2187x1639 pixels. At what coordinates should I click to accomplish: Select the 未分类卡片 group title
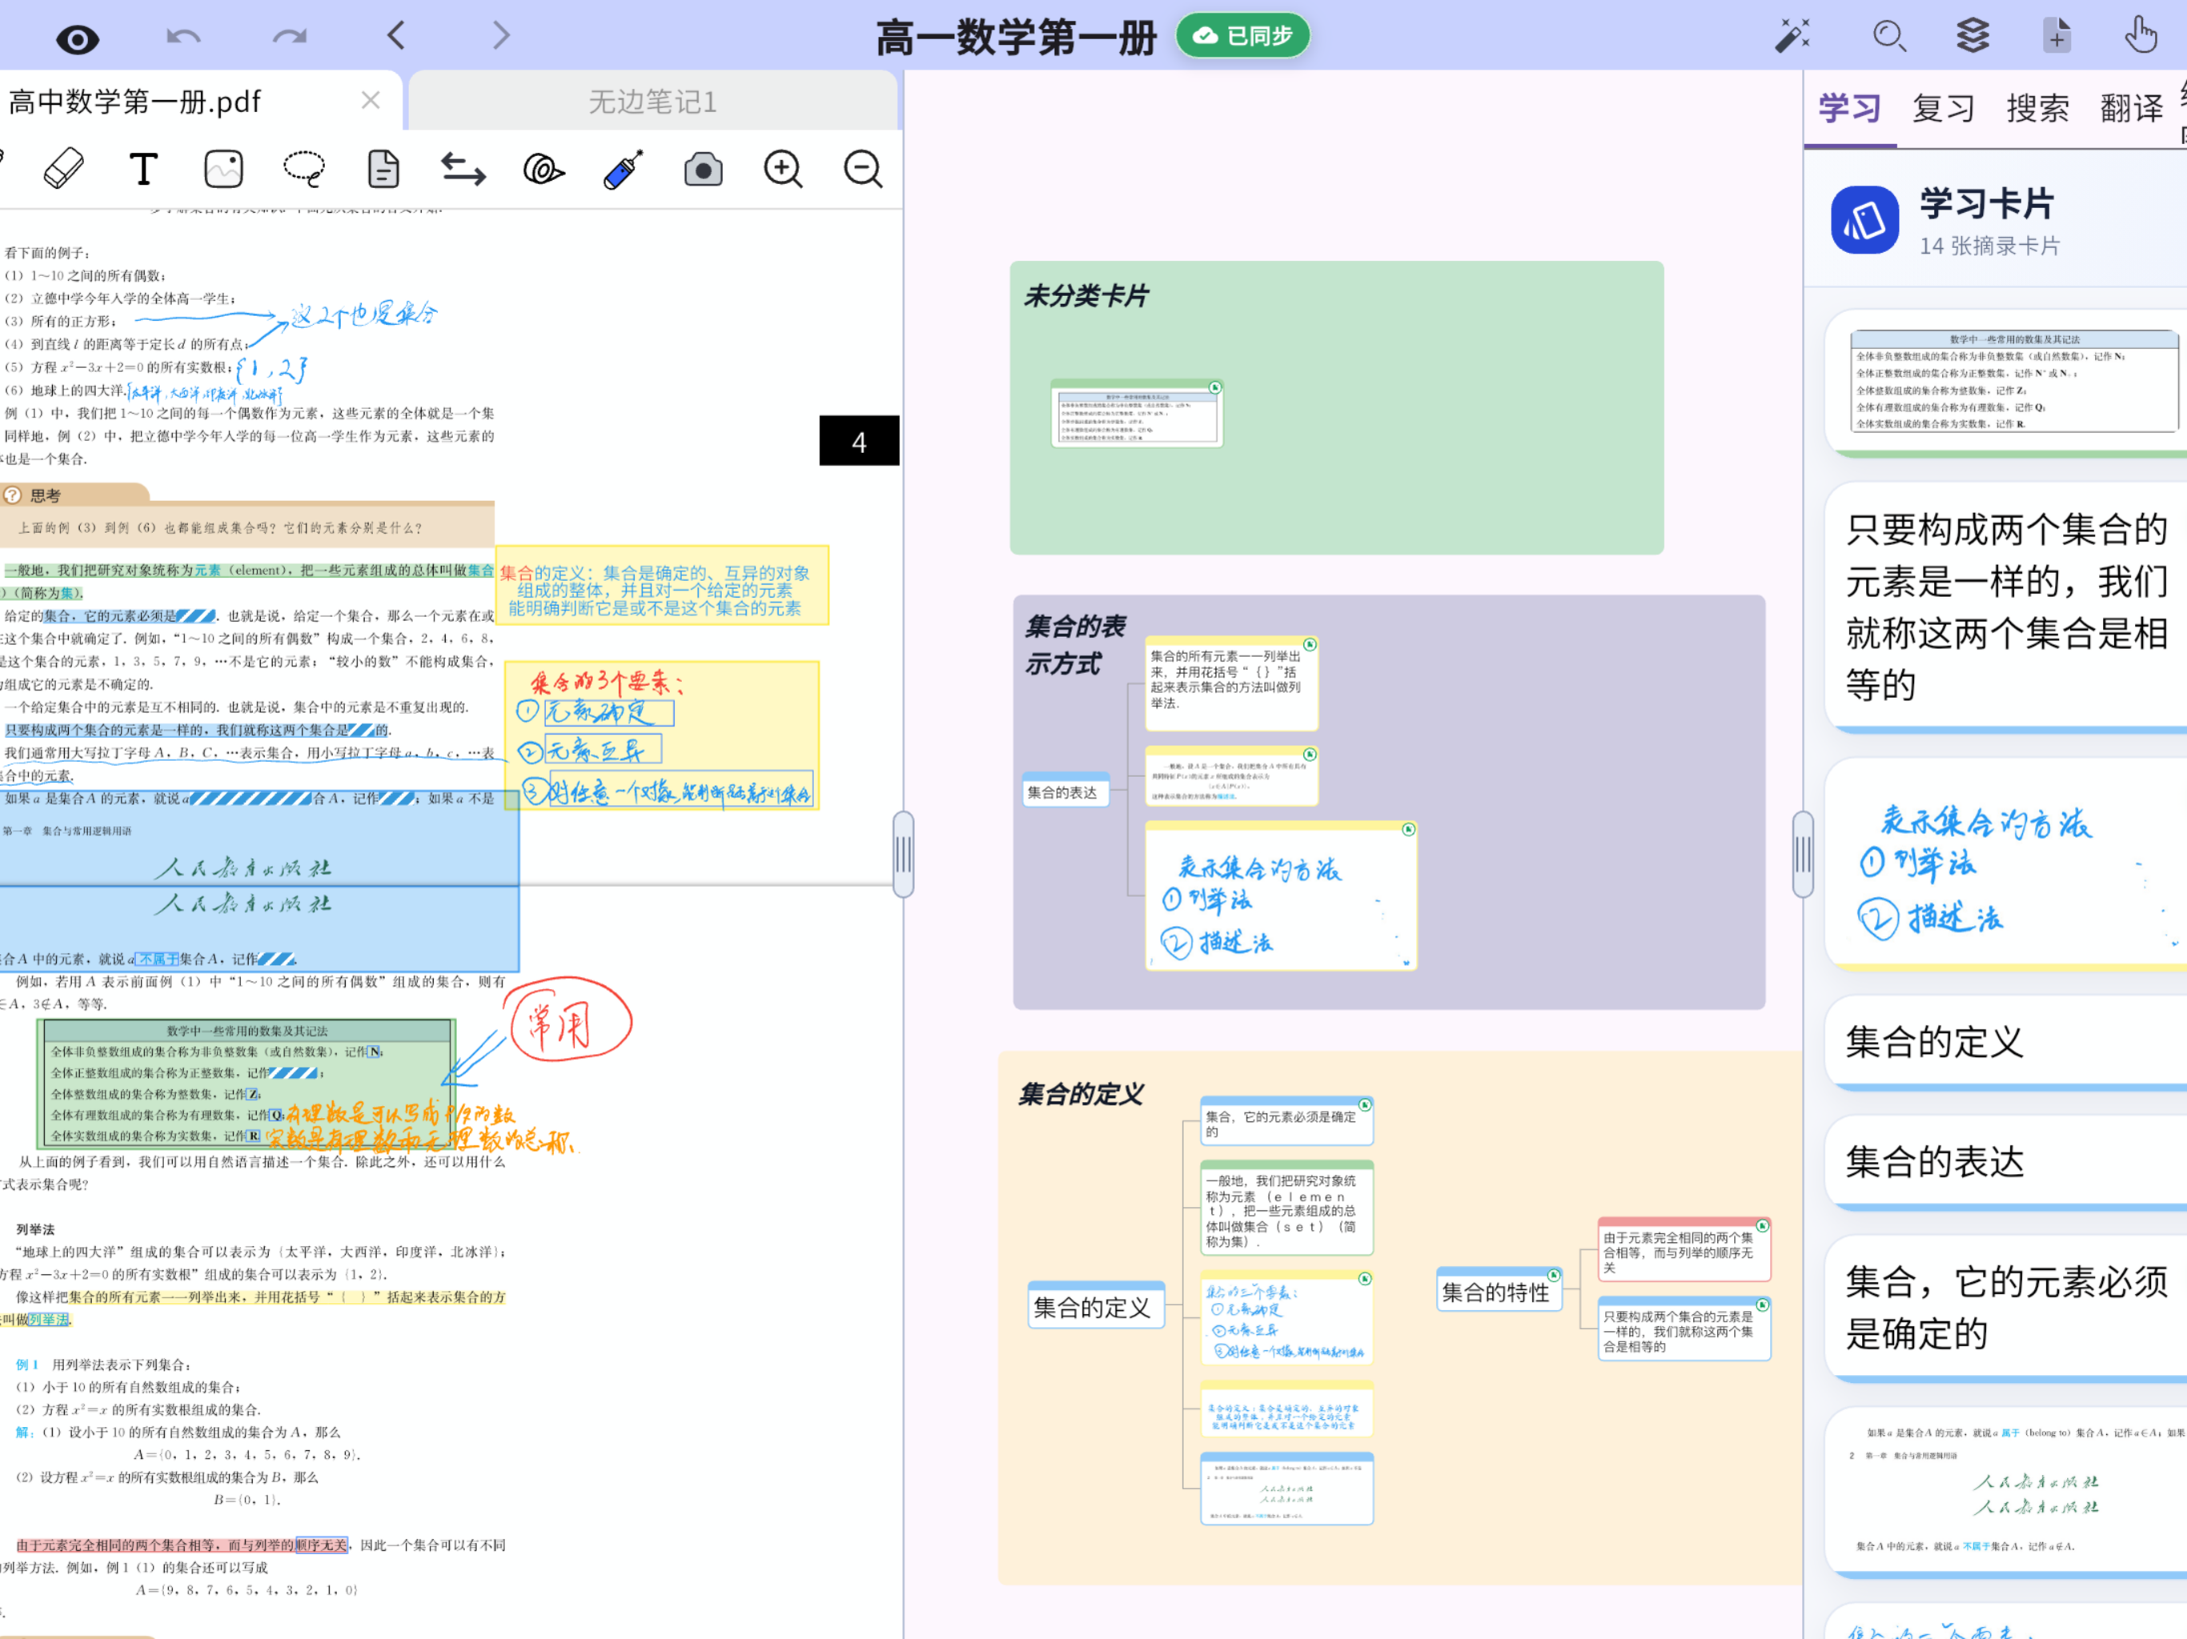[x=1085, y=295]
